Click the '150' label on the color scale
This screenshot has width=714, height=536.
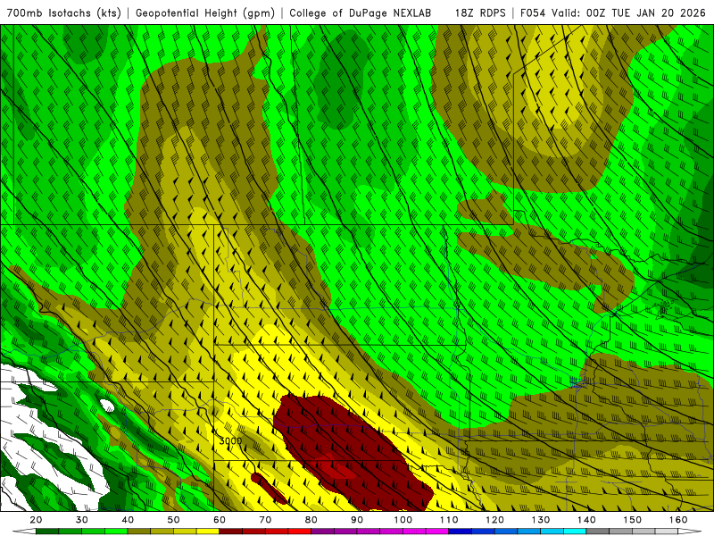tap(633, 520)
